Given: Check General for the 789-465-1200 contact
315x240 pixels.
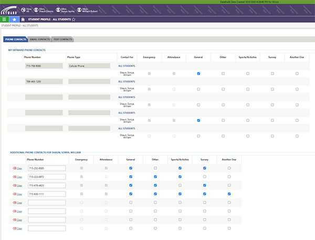Looking at the screenshot, I should tap(198, 89).
